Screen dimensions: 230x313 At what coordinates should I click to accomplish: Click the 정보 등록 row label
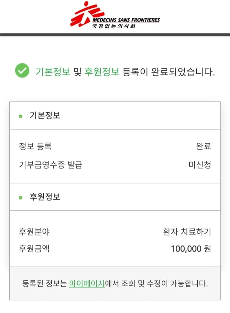[x=35, y=146]
